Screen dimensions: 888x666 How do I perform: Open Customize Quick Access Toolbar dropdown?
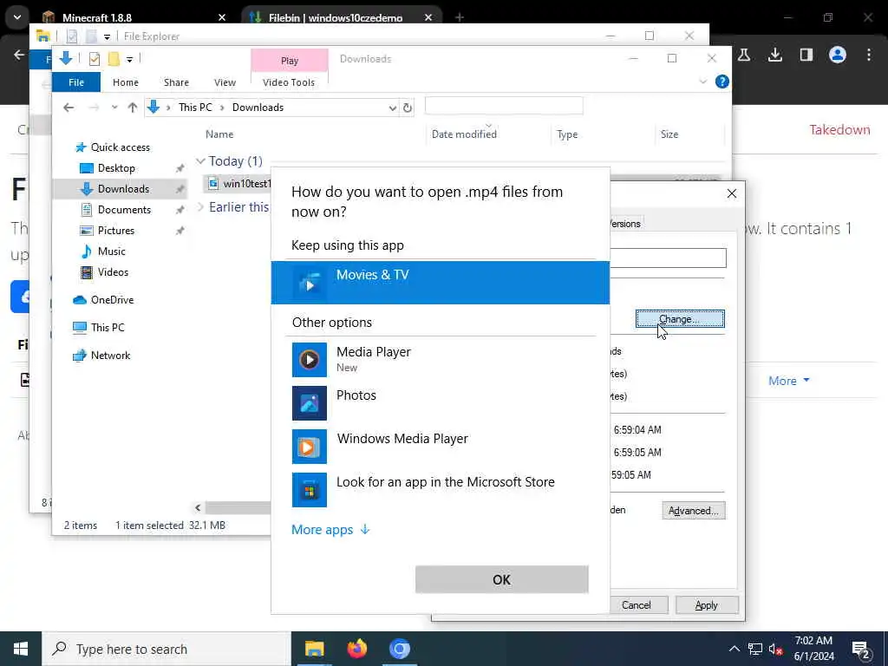pyautogui.click(x=130, y=59)
